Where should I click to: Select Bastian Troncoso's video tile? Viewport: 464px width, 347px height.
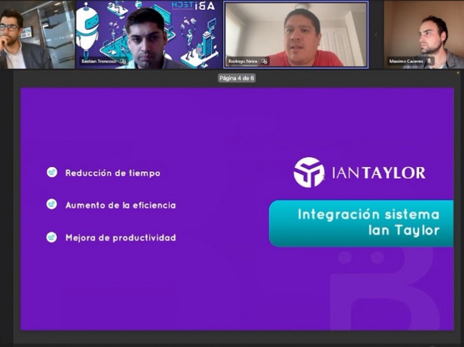tap(149, 35)
